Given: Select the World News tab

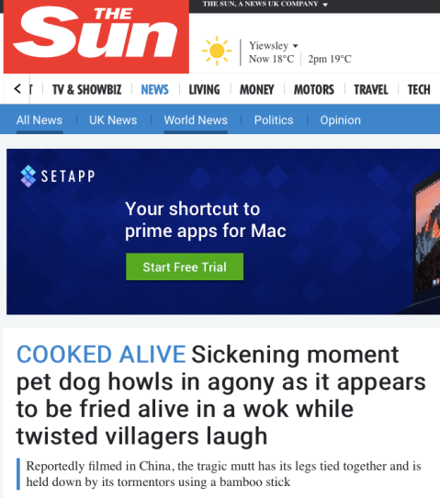Looking at the screenshot, I should 196,120.
